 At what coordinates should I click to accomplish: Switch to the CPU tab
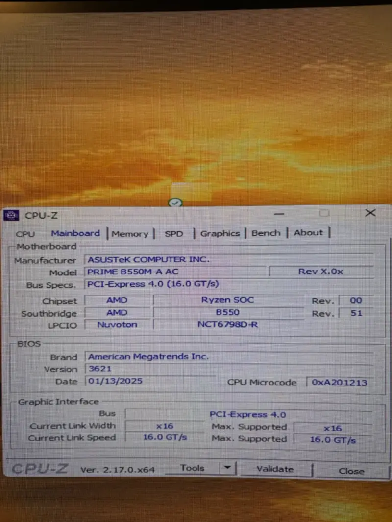pyautogui.click(x=25, y=234)
